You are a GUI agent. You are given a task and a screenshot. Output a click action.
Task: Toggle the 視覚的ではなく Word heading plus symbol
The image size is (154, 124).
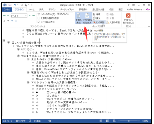pyautogui.click(x=28, y=72)
